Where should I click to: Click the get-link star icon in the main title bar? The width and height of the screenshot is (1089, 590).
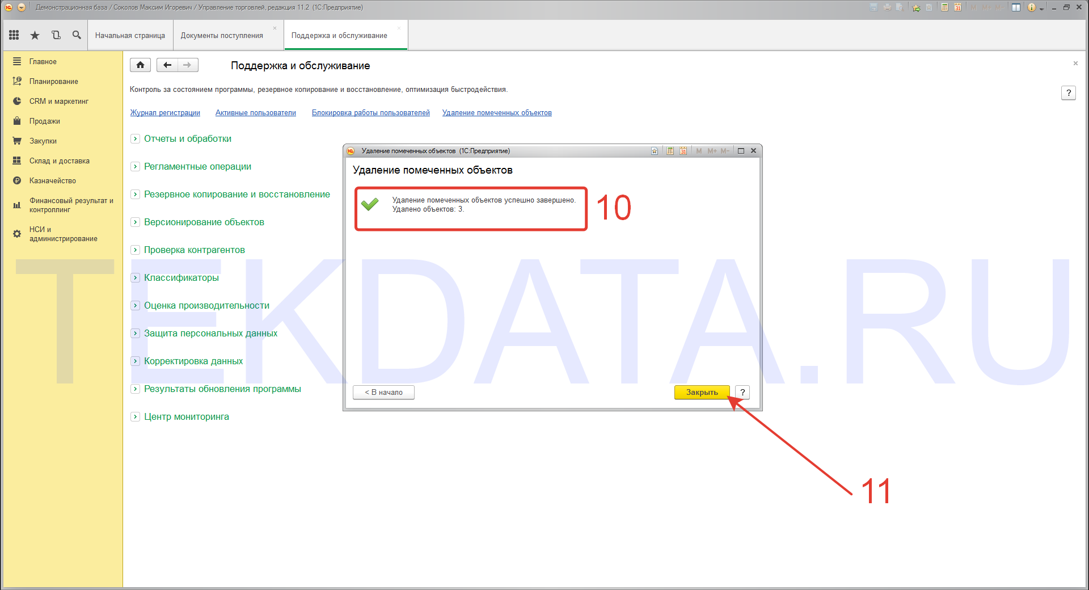tap(916, 7)
